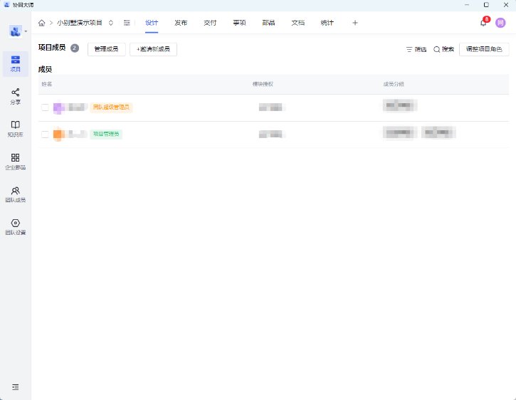Viewport: 516px width, 400px height.
Task: Click the 筛选 filter control
Action: [x=416, y=49]
